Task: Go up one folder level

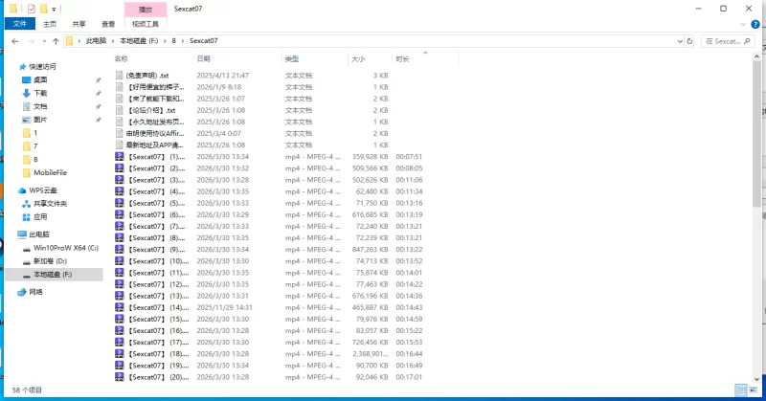Action: coord(54,41)
